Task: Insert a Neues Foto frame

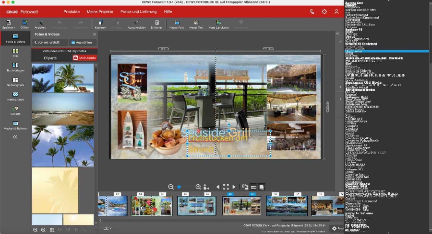Action: pyautogui.click(x=177, y=22)
